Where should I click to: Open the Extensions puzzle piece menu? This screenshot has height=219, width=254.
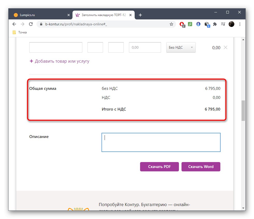(x=215, y=24)
